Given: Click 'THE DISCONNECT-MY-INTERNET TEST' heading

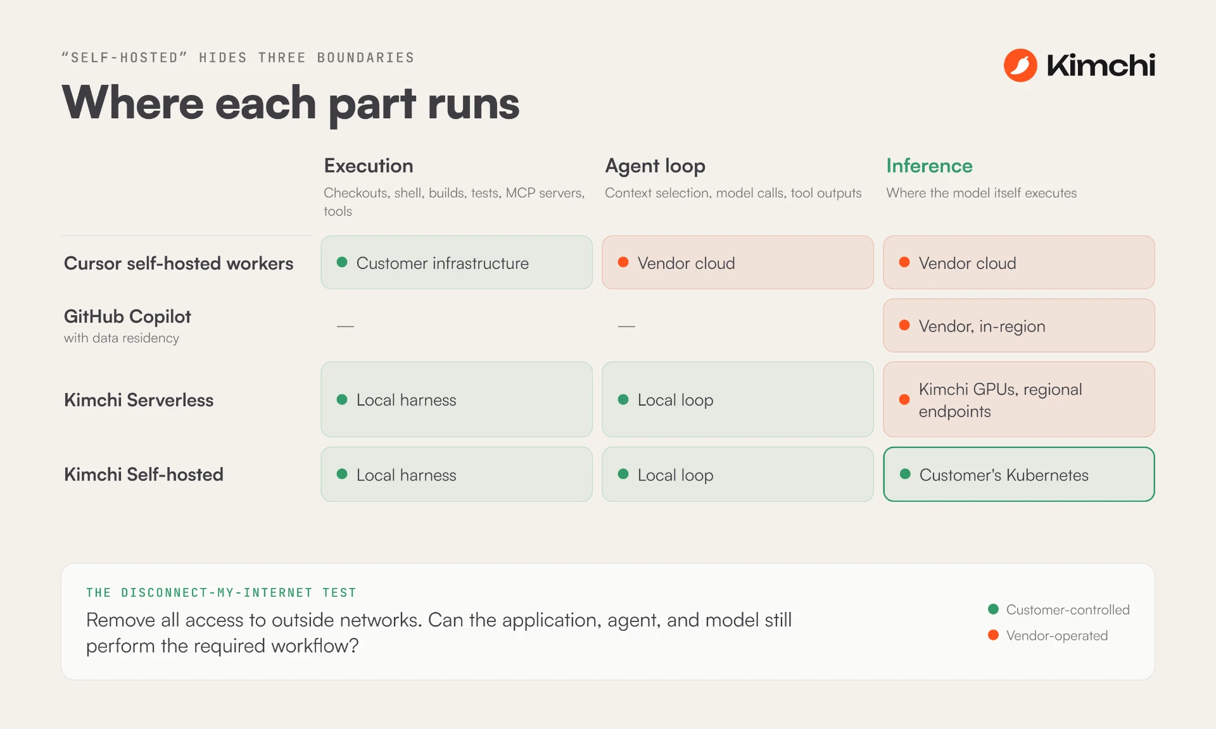Looking at the screenshot, I should click(x=222, y=593).
